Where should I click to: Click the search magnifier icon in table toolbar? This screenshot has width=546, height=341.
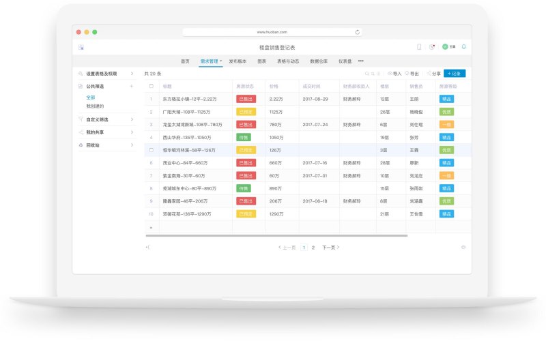point(367,74)
